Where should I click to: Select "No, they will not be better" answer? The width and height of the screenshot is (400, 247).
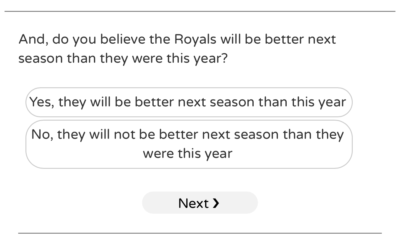(x=188, y=144)
